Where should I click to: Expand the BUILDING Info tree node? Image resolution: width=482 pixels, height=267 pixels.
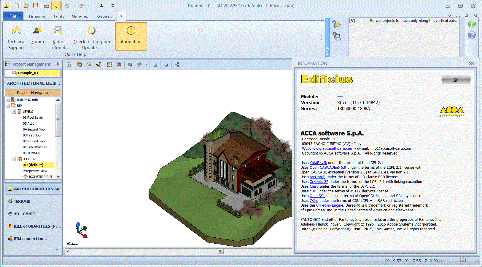[x=7, y=99]
